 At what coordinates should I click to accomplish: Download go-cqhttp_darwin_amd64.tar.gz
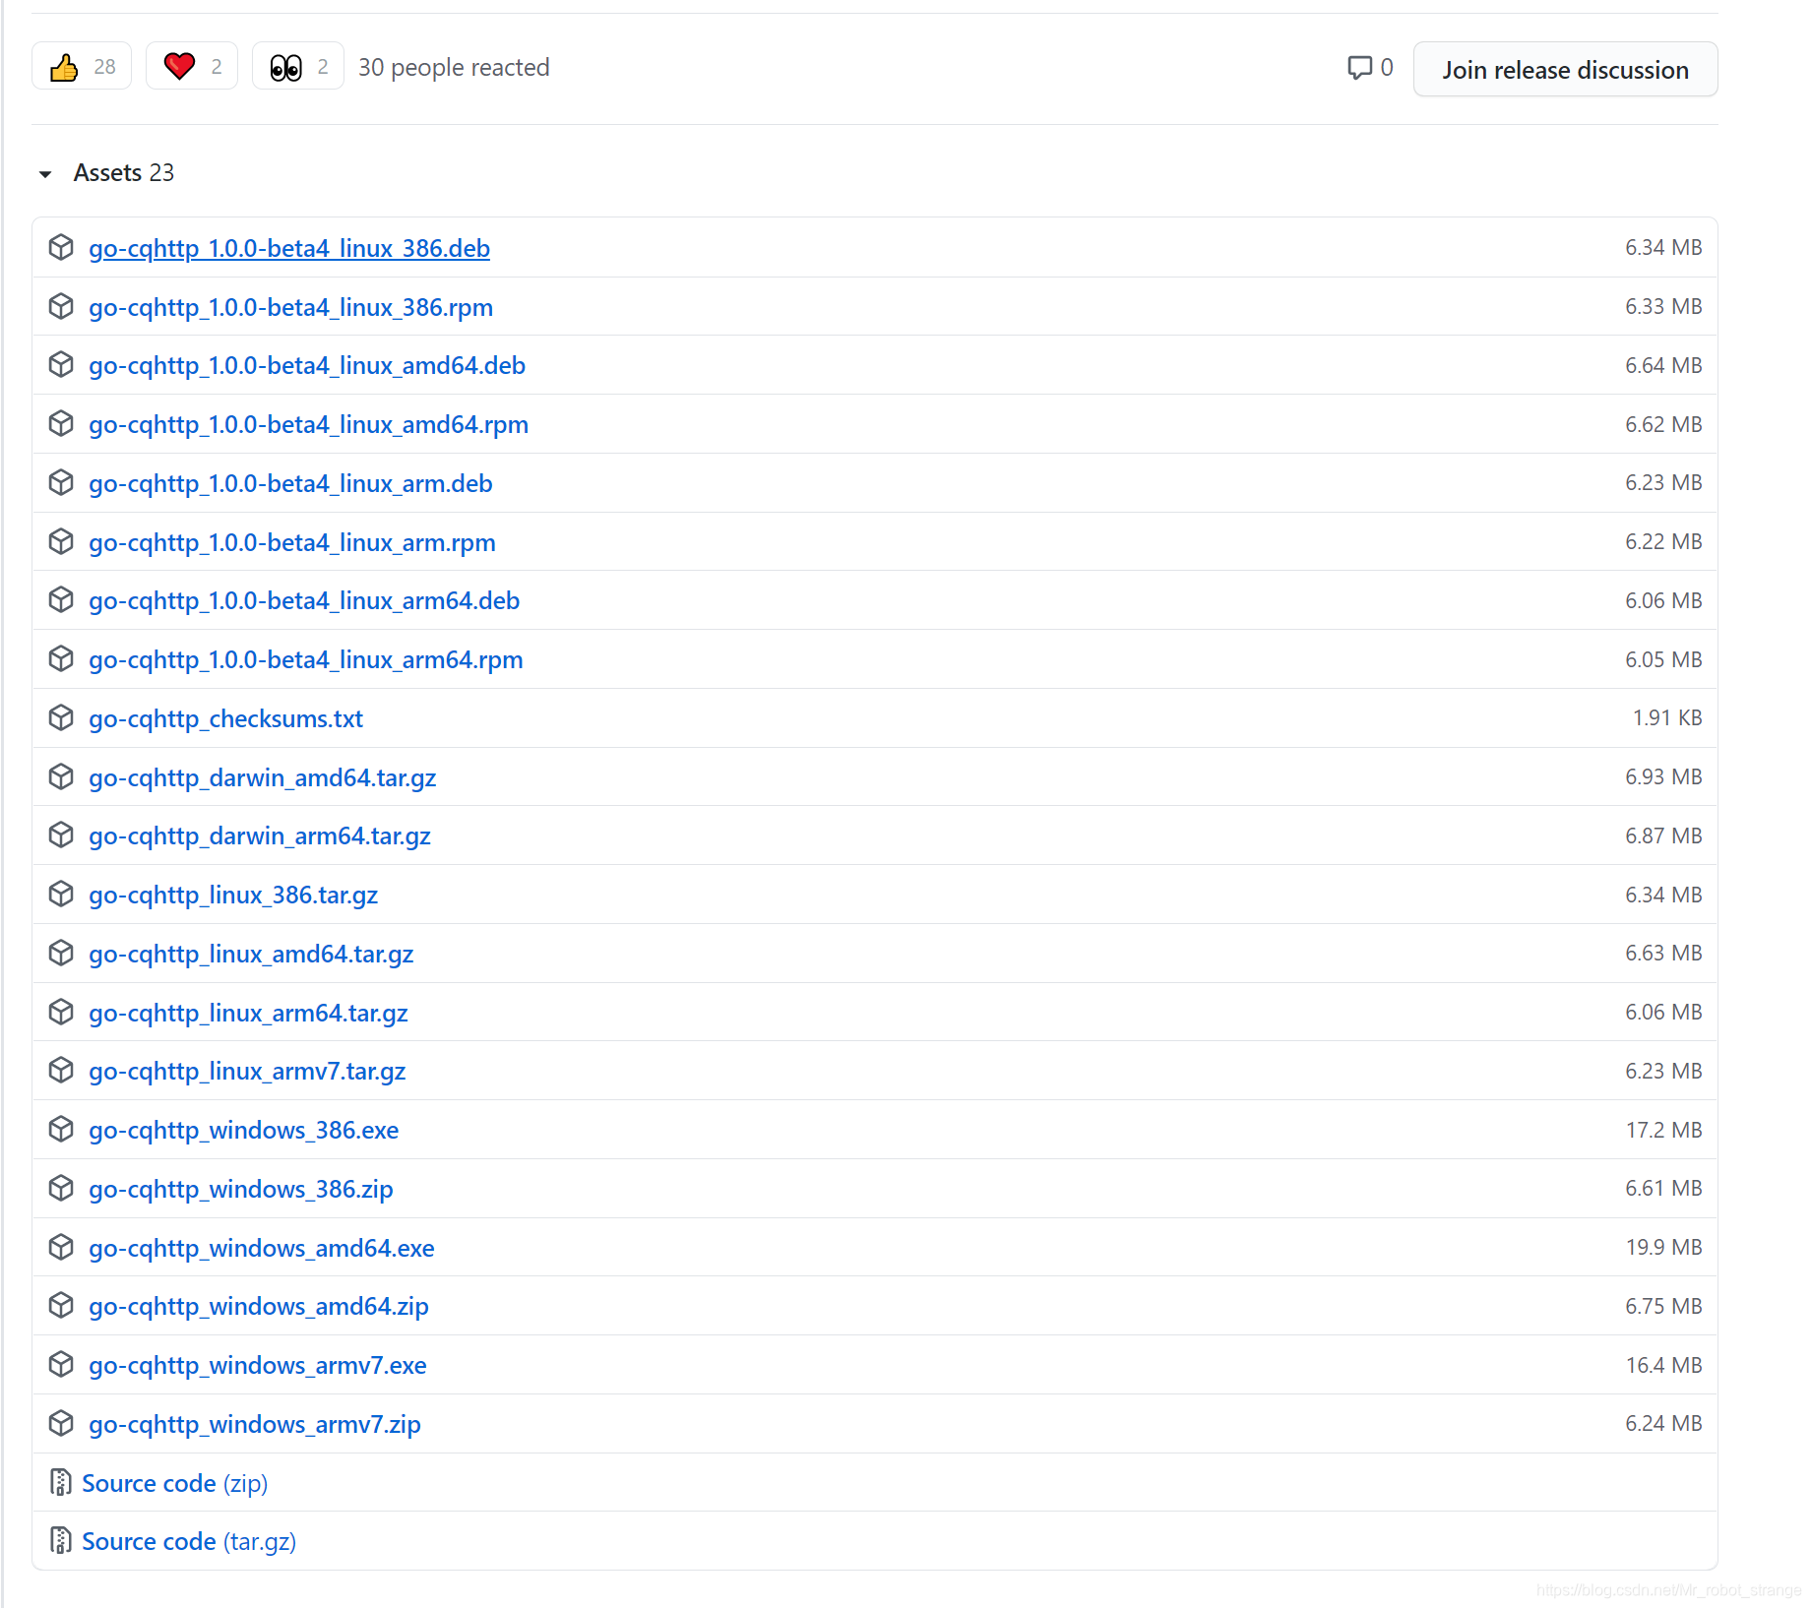(262, 777)
